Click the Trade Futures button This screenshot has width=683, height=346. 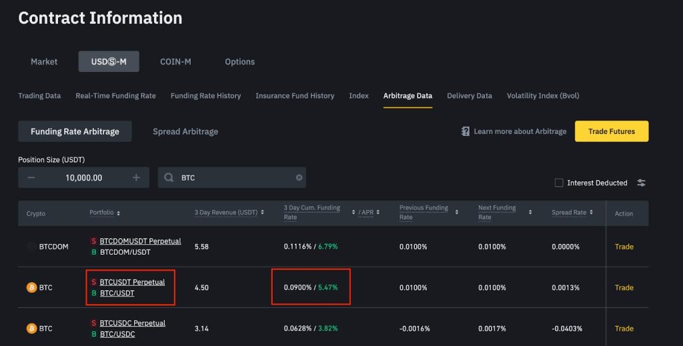coord(611,131)
